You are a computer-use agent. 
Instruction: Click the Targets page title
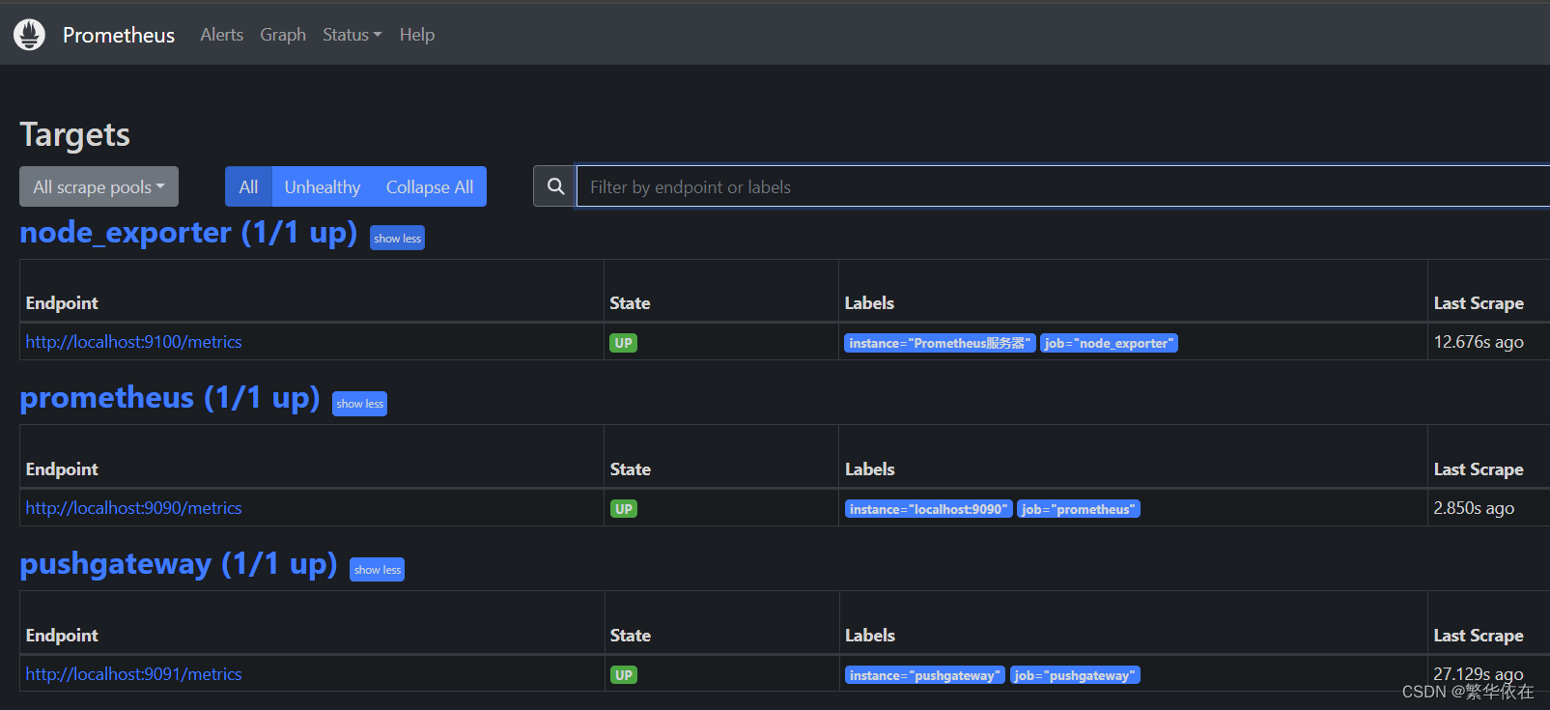(x=75, y=135)
